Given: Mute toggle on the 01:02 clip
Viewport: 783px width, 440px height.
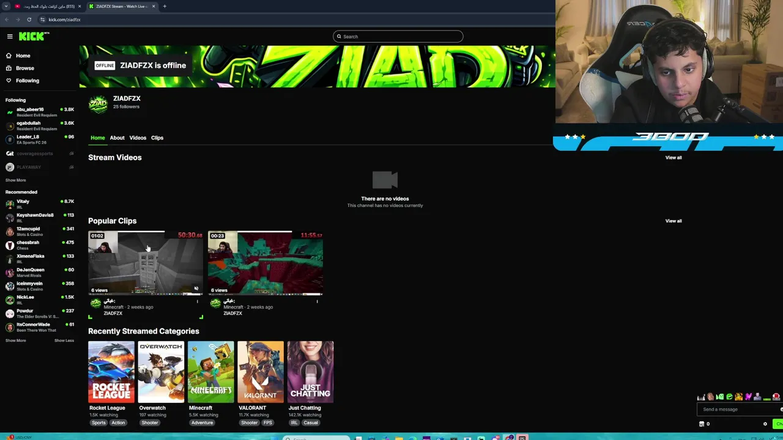Looking at the screenshot, I should [x=196, y=288].
